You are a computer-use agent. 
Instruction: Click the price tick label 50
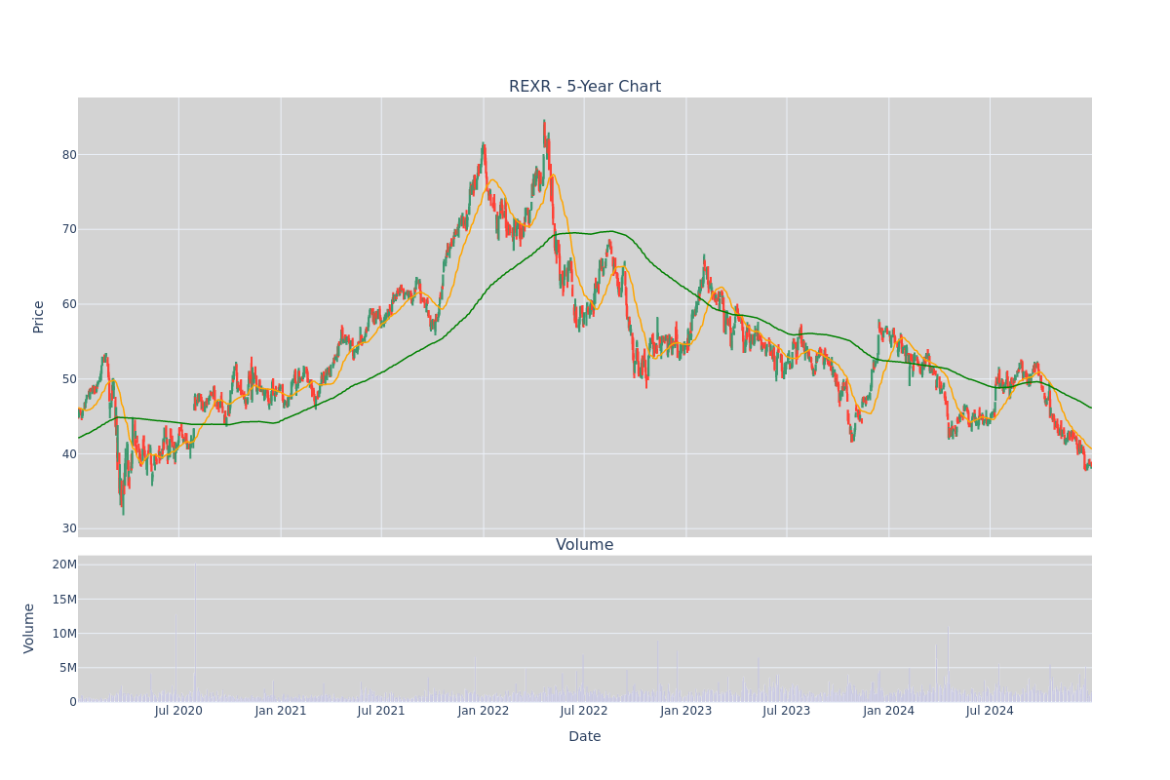tap(69, 379)
